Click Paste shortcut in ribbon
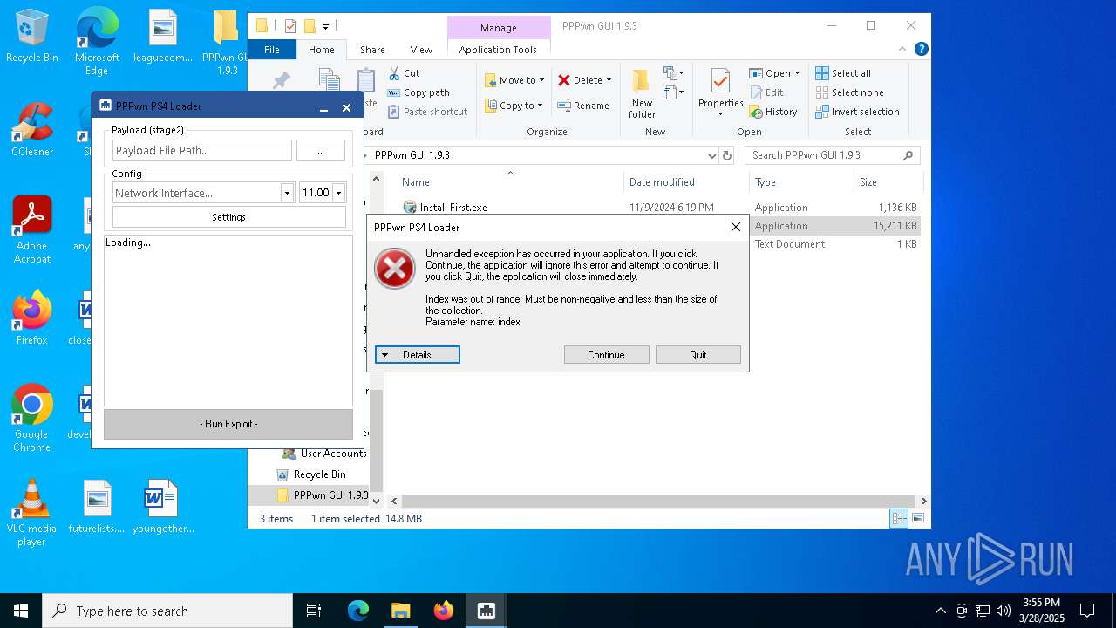 [x=428, y=112]
